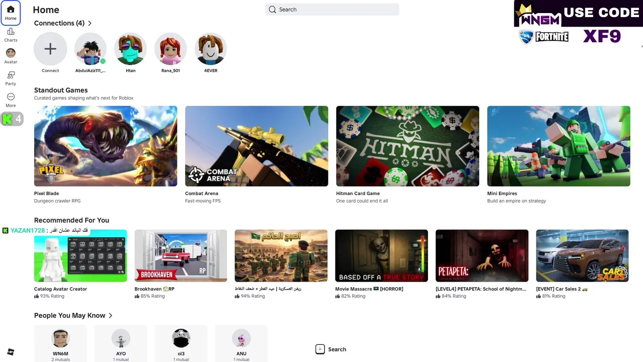Click the green K badge in sidebar
The image size is (643, 362).
(x=8, y=119)
